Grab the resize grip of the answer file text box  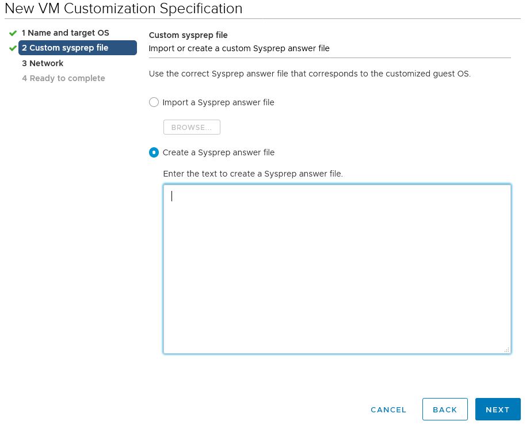(506, 350)
